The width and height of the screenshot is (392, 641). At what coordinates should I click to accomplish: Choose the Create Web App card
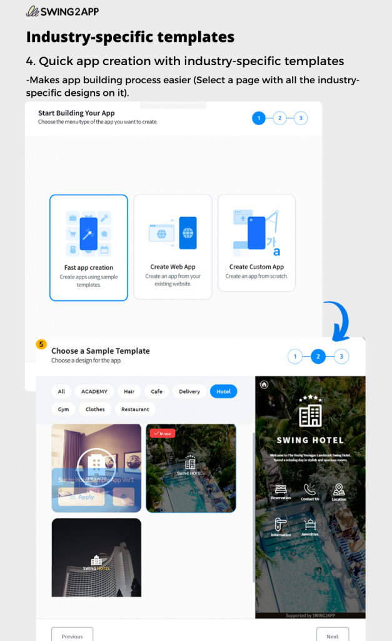[173, 247]
